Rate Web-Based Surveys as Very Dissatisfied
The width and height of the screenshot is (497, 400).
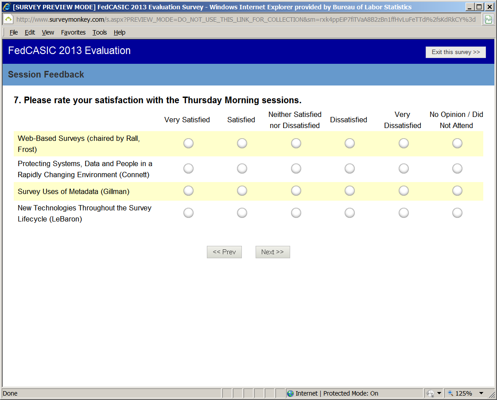point(404,143)
